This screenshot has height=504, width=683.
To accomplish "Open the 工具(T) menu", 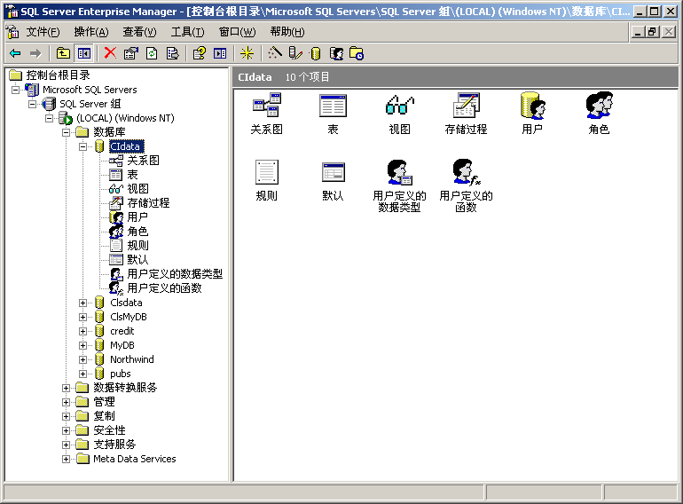I will pos(187,32).
